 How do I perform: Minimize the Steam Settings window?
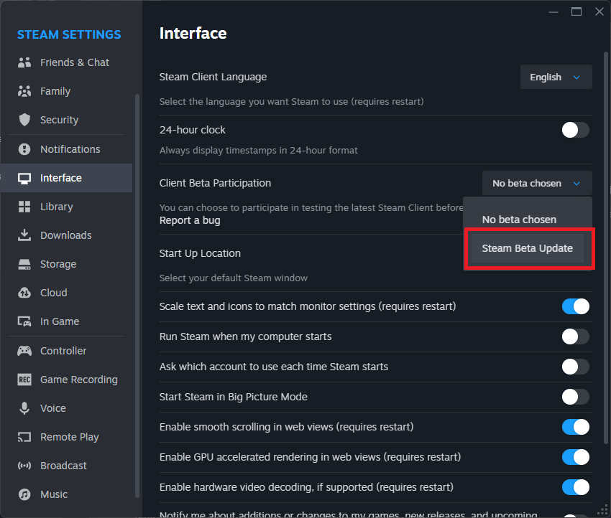pos(553,12)
